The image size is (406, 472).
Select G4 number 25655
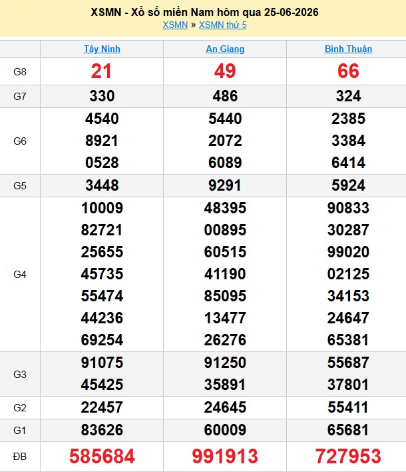pos(102,252)
